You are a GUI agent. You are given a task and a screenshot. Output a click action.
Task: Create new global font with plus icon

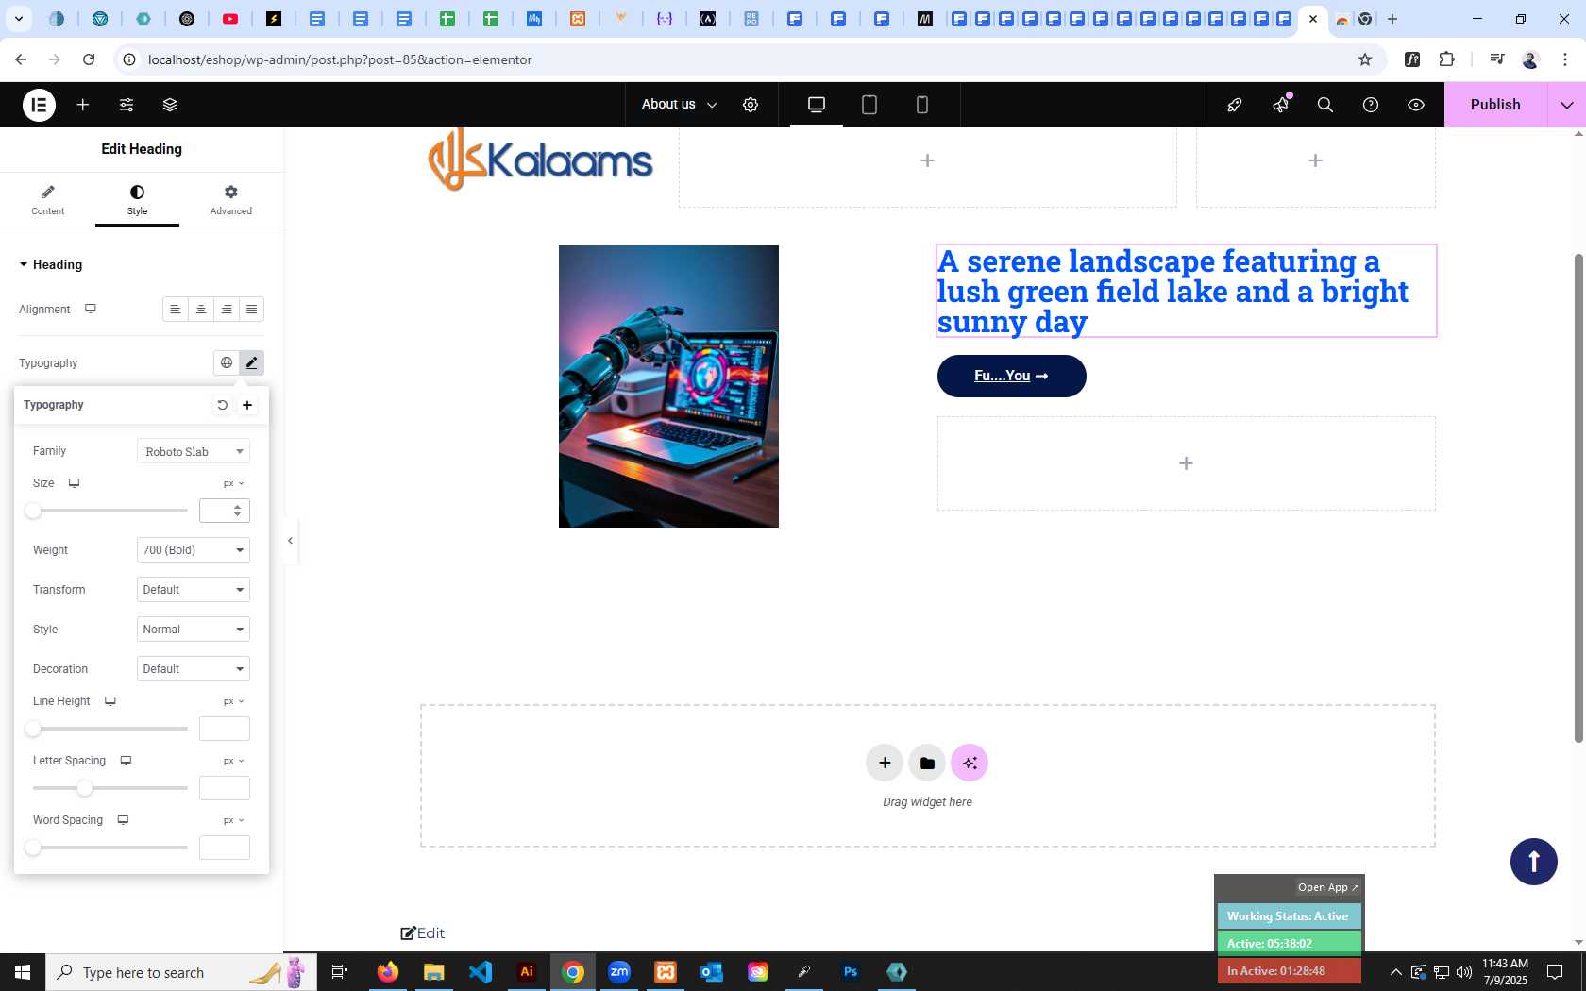247,405
